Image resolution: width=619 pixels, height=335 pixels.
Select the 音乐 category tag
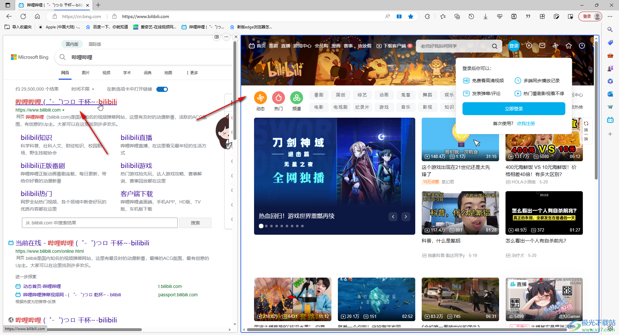406,107
